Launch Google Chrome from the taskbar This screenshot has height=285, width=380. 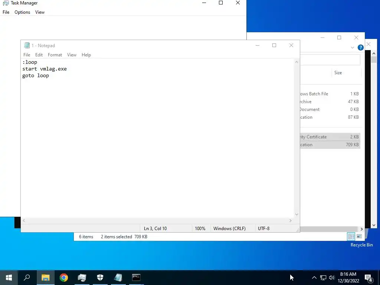coord(64,278)
